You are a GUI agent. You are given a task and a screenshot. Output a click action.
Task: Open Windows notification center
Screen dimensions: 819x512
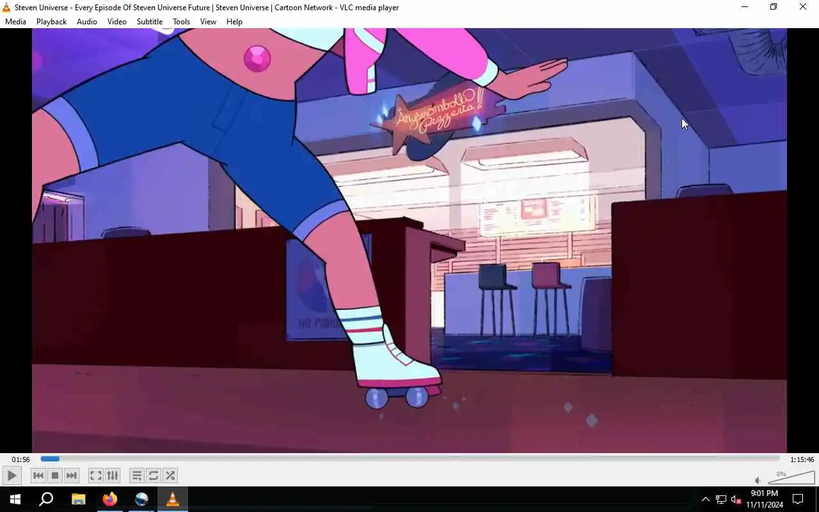798,499
